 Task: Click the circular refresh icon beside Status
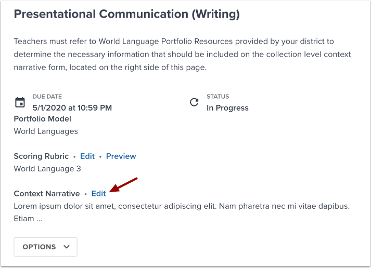(194, 102)
